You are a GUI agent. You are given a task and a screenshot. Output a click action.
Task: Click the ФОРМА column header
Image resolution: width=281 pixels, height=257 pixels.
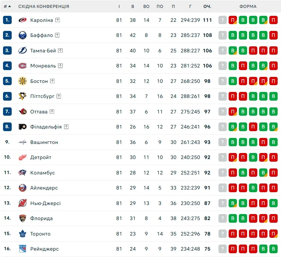click(248, 6)
